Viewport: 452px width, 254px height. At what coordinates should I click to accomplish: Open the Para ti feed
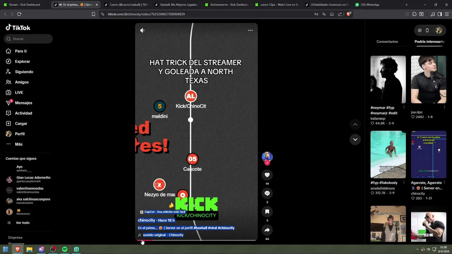click(x=21, y=51)
